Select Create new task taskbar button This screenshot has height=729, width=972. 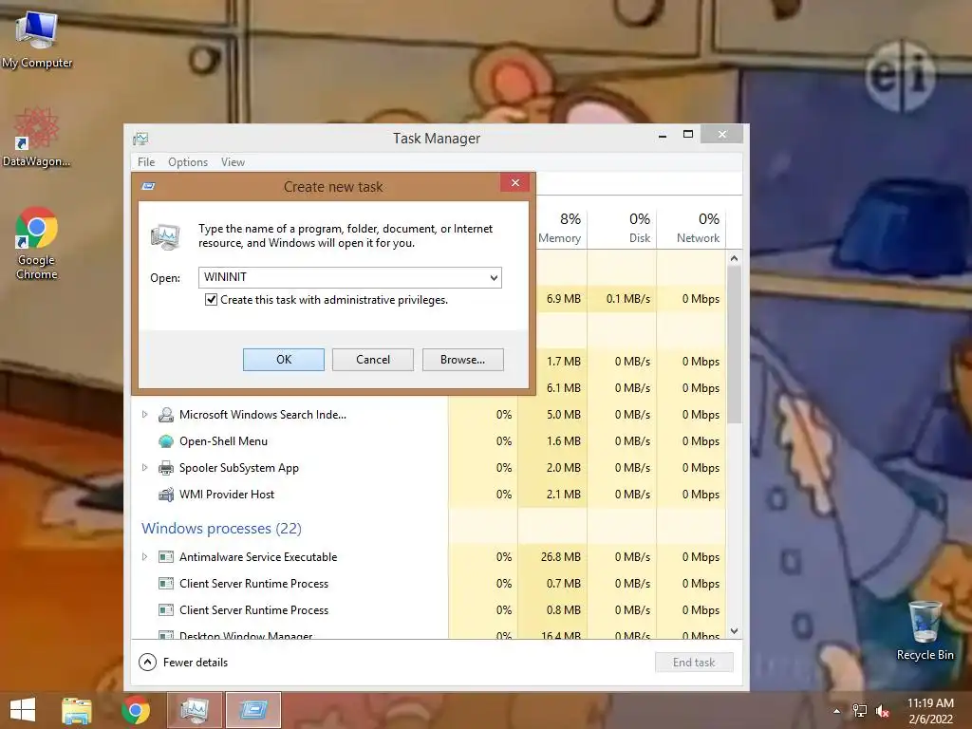pyautogui.click(x=252, y=710)
